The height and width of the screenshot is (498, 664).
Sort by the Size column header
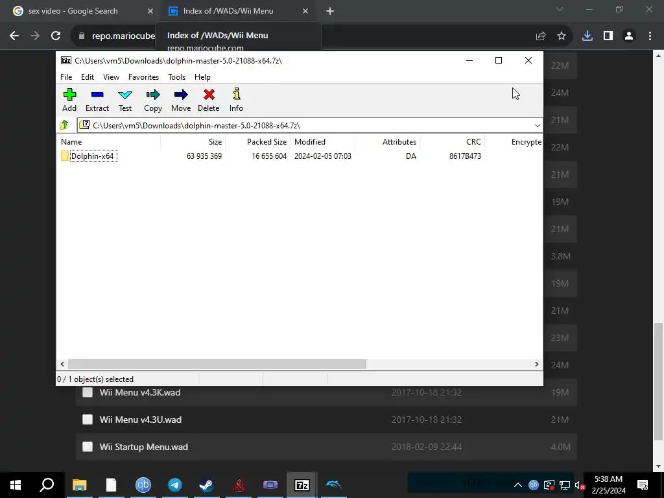pyautogui.click(x=193, y=142)
